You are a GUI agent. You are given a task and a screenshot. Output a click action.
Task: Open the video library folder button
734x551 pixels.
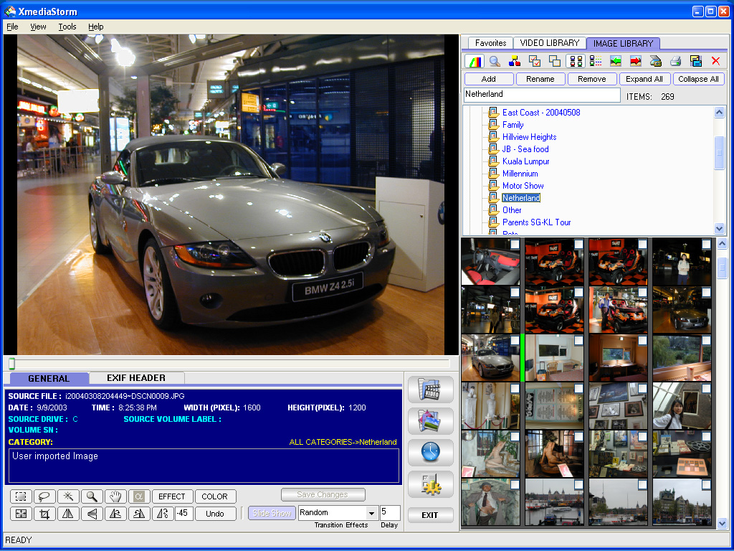[x=431, y=390]
